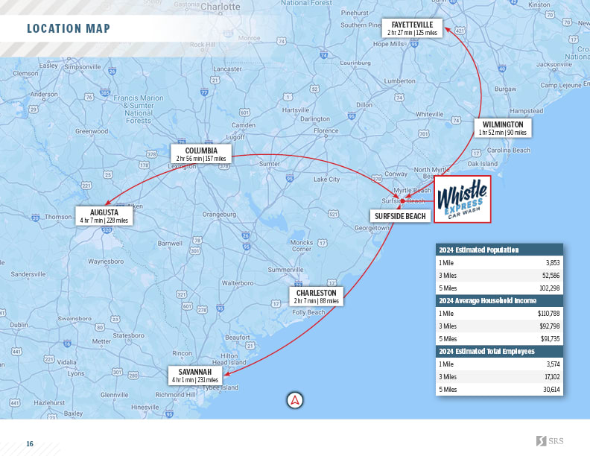The image size is (590, 456).
Task: Click the 1 Mile population value 3,853
Action: click(x=553, y=263)
